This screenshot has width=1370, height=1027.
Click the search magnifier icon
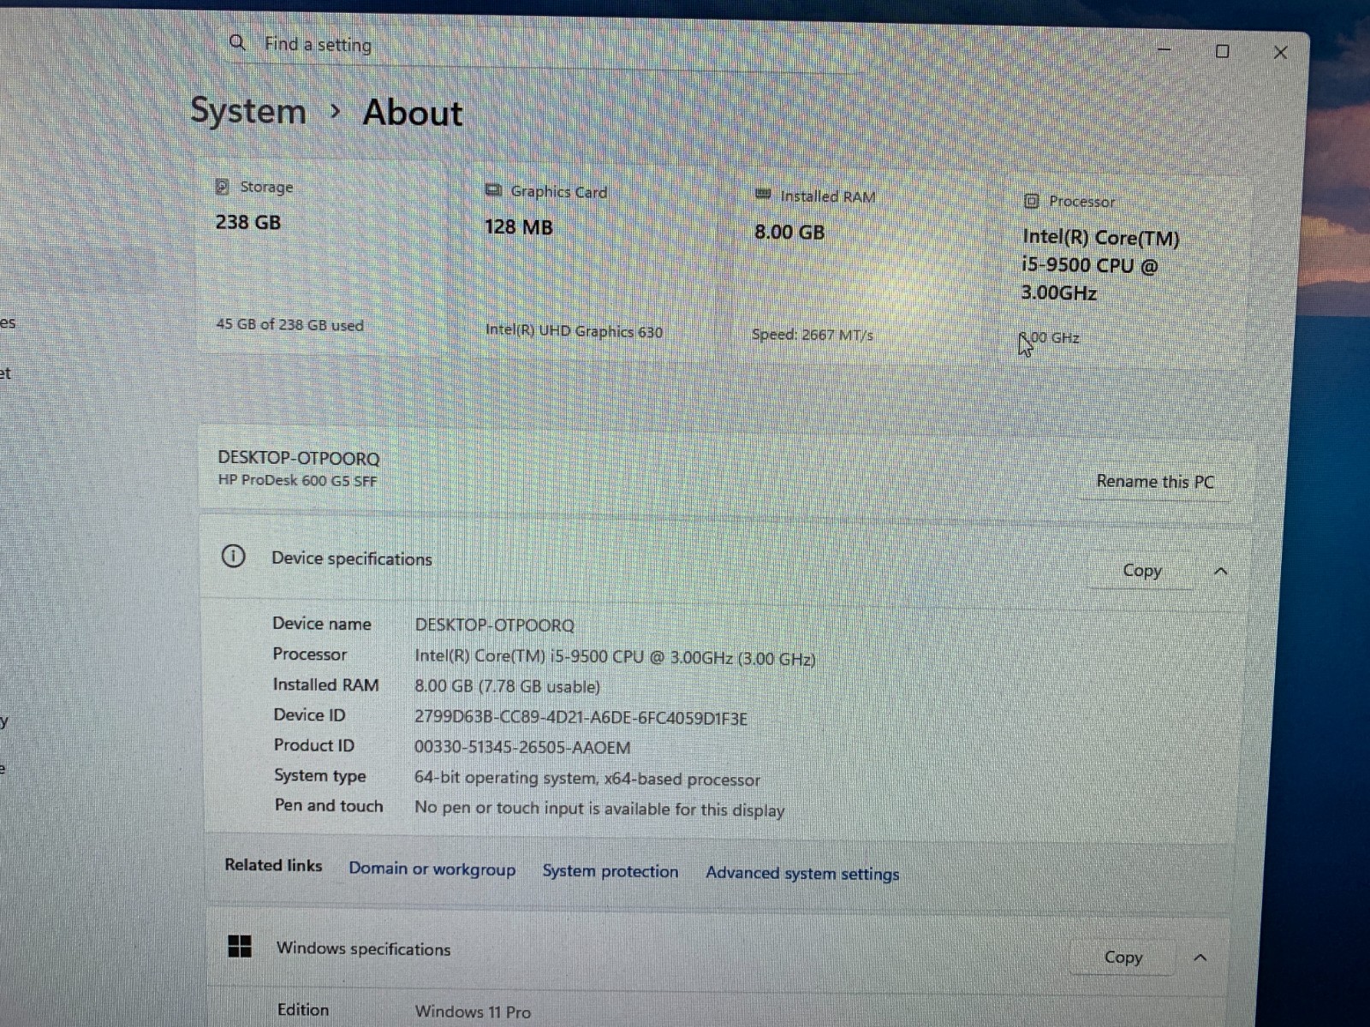(x=237, y=42)
